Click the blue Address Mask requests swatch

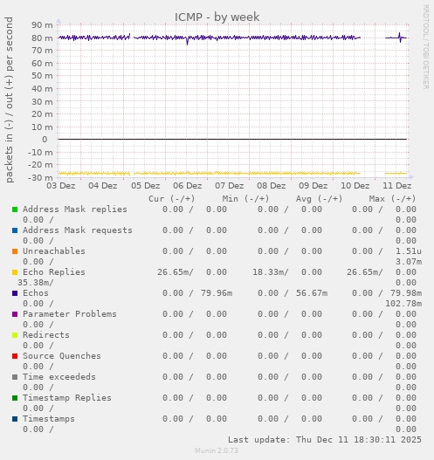pos(15,230)
